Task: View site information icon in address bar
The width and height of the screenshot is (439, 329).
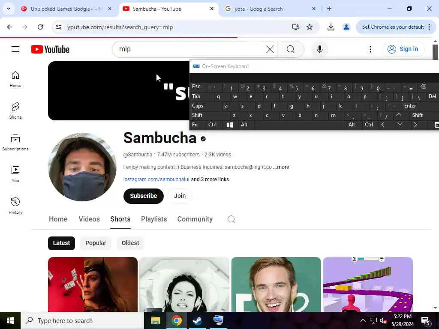Action: [58, 27]
